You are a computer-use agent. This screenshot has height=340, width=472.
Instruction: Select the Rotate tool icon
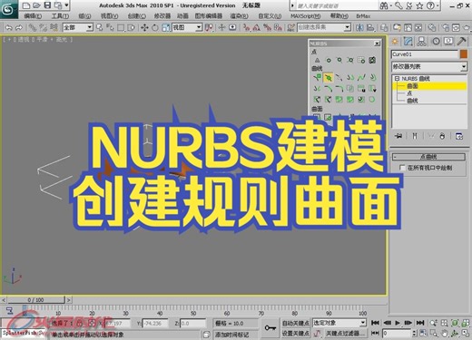pyautogui.click(x=155, y=28)
